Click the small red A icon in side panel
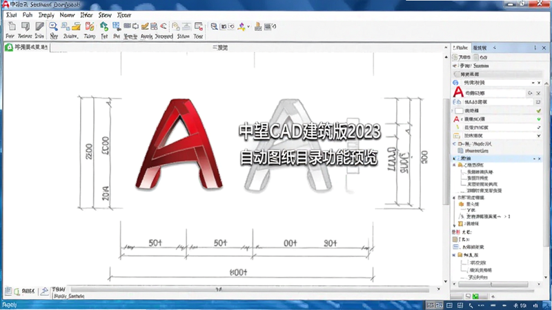Screen dimensions: 552x310 (456, 119)
